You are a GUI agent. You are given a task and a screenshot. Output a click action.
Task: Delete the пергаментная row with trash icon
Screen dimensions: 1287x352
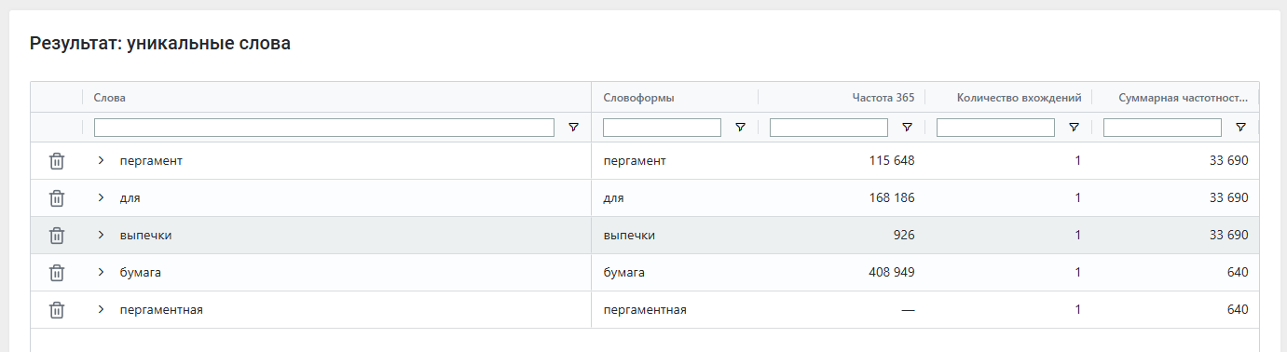tap(57, 310)
